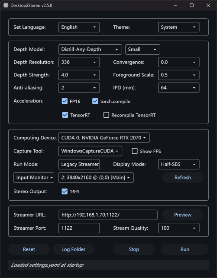Image resolution: width=217 pixels, height=278 pixels.
Task: Open the Run Mode Legacy Streamer dropdown
Action: click(79, 164)
